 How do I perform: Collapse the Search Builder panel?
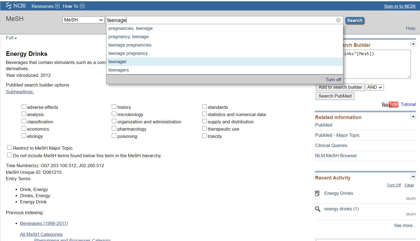[x=413, y=44]
